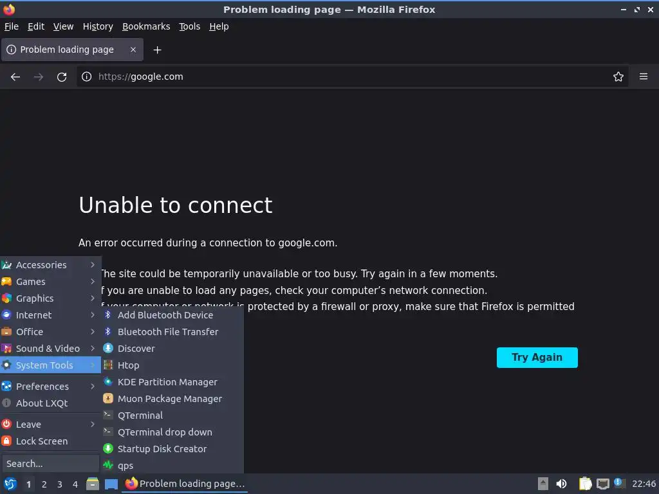This screenshot has height=494, width=659.
Task: Expand the Leave submenu
Action: tap(50, 425)
